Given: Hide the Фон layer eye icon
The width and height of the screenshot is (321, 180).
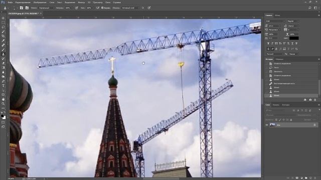Looking at the screenshot, I should [x=267, y=125].
